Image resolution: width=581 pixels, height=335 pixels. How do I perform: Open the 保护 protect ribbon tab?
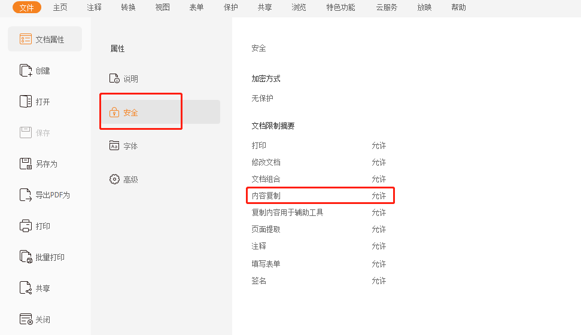click(230, 7)
